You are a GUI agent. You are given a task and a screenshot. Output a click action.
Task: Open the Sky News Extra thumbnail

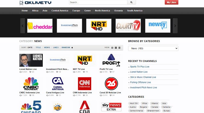coord(111,107)
